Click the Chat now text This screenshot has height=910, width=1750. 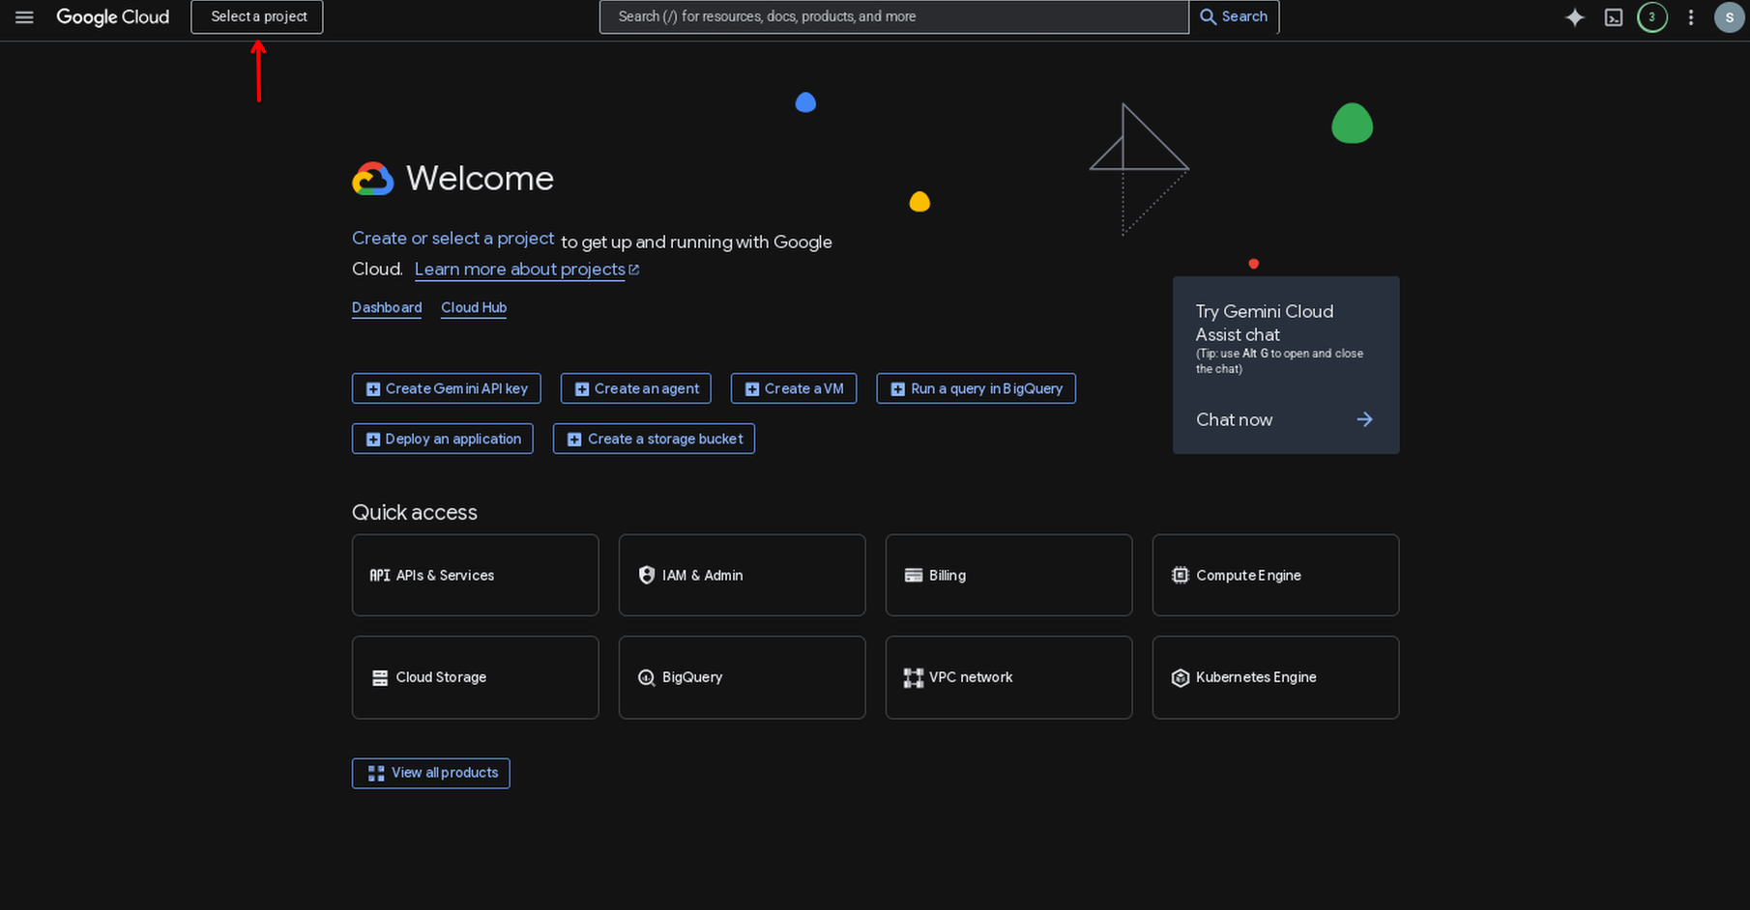coord(1234,419)
